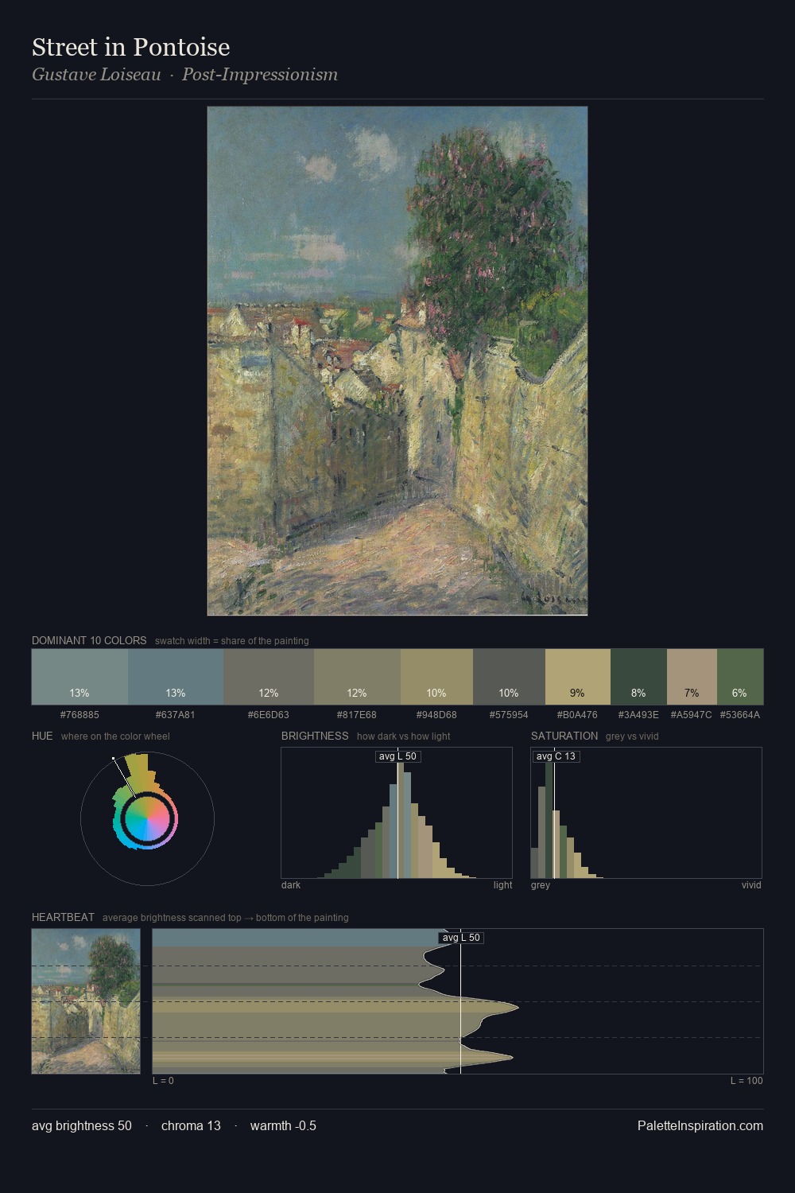Click the hex code '#3A493E'
The width and height of the screenshot is (795, 1193).
(x=638, y=715)
